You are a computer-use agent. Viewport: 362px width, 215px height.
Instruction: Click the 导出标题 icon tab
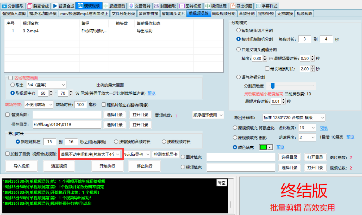[x=233, y=6]
